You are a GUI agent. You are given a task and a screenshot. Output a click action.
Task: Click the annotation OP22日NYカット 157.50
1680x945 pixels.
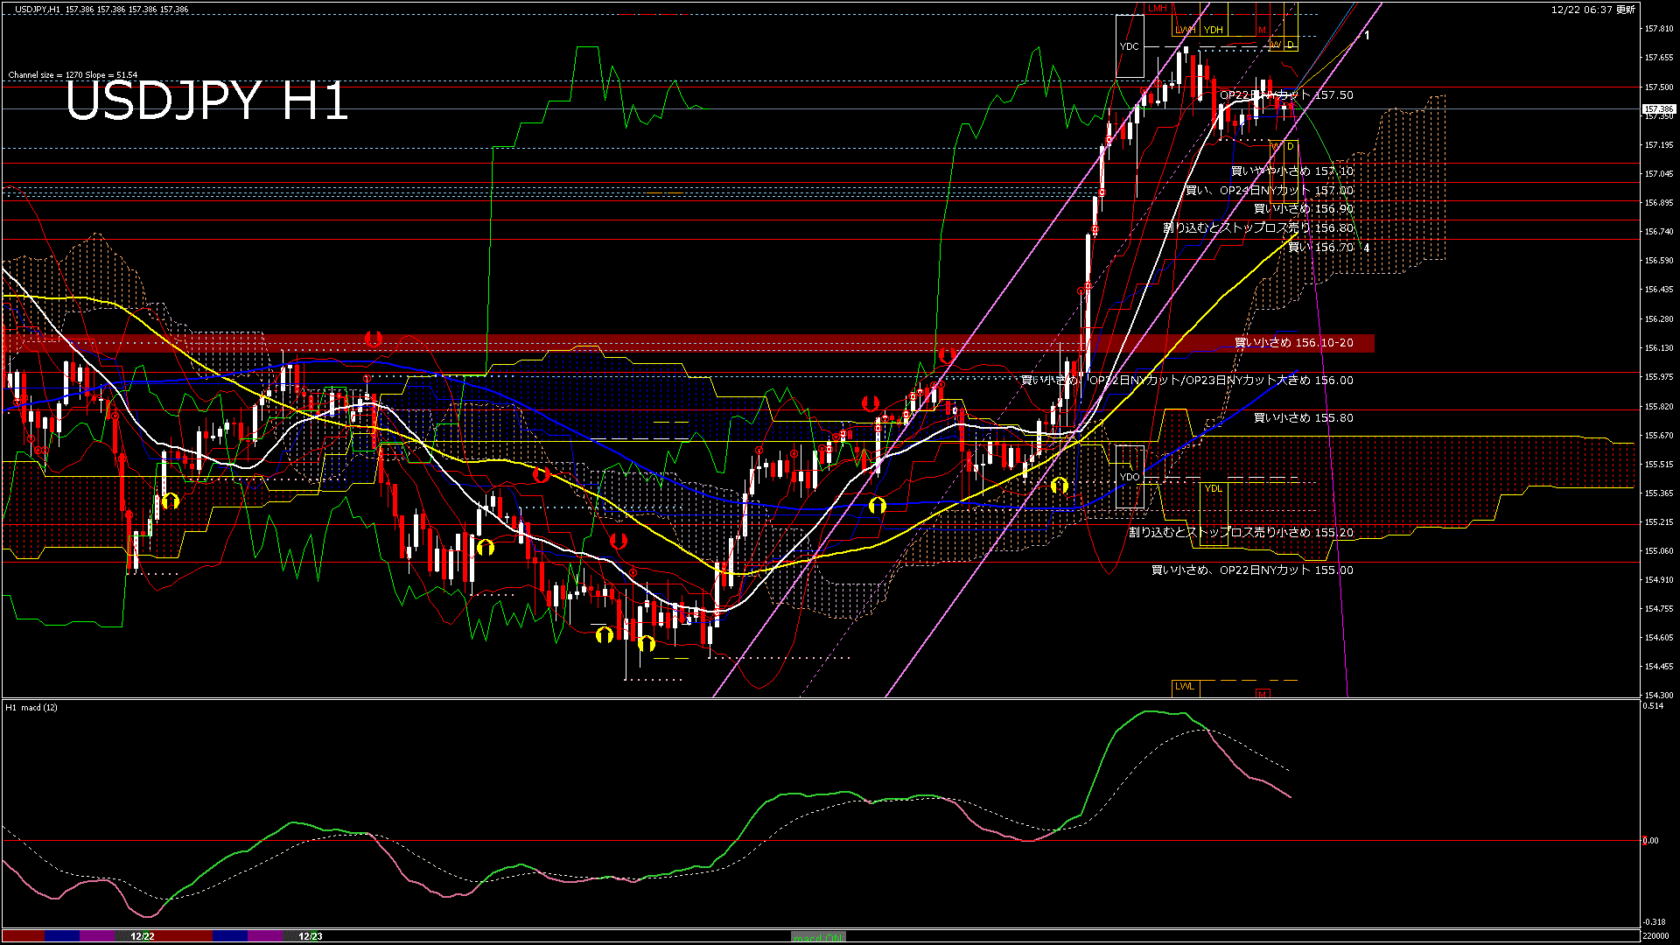tap(1284, 94)
